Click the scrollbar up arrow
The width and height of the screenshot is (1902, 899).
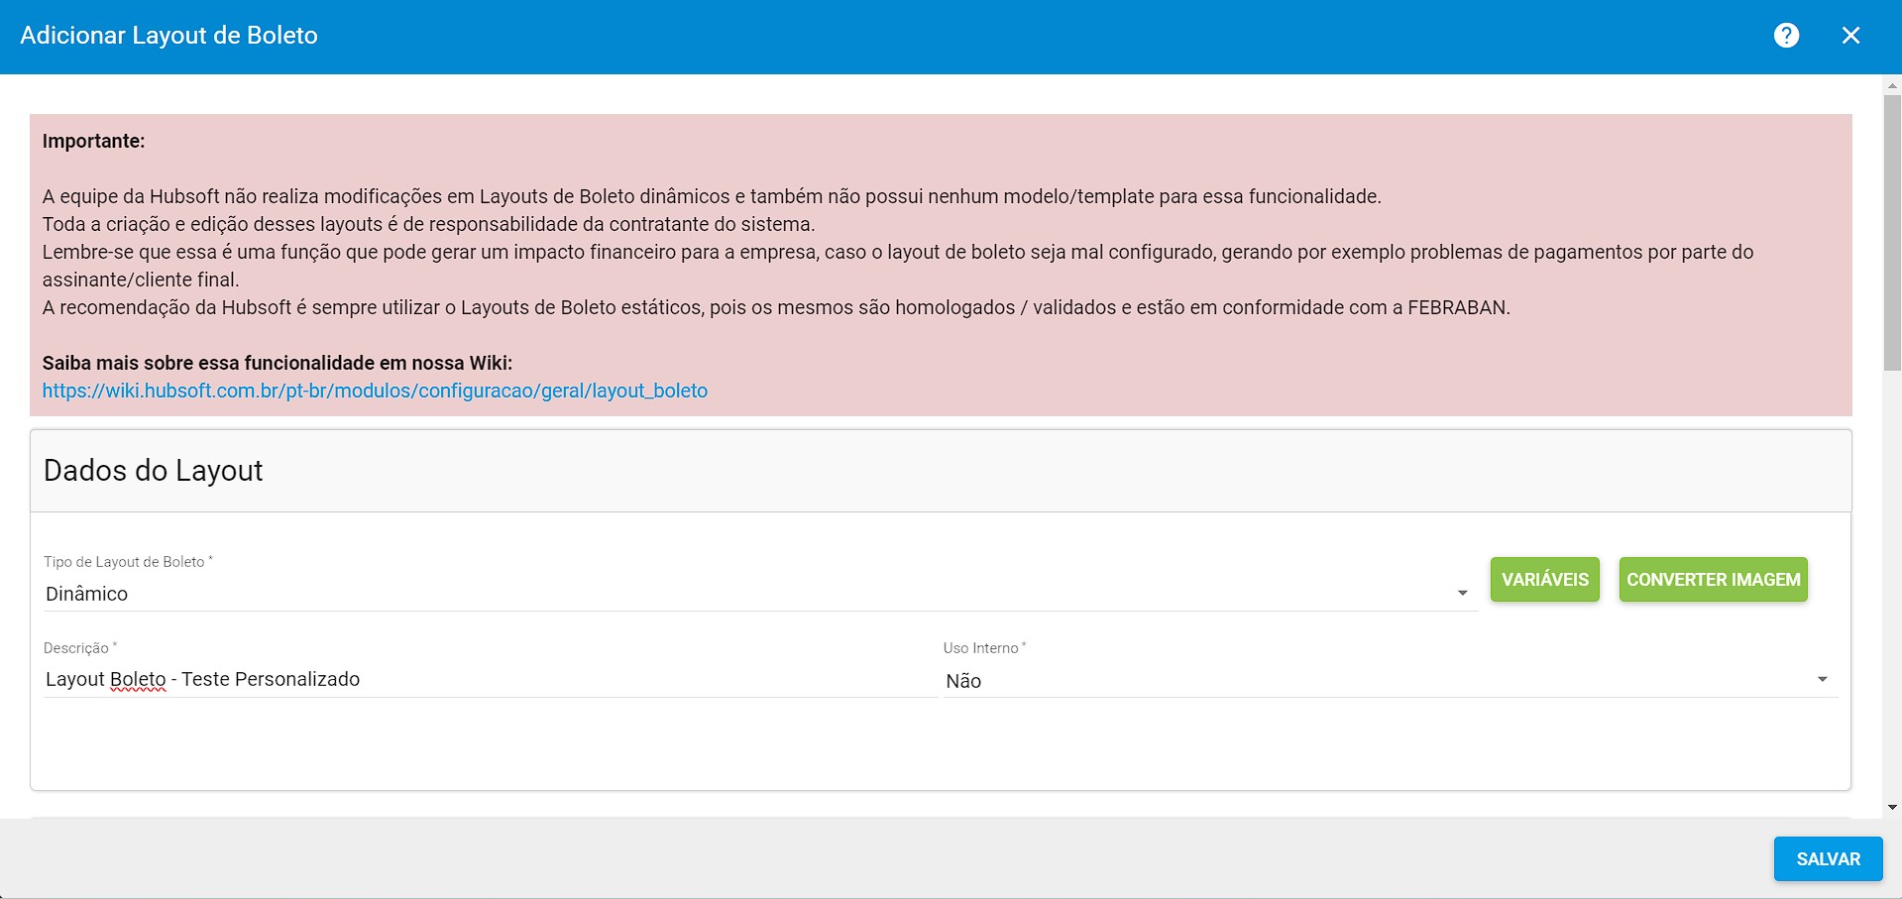pyautogui.click(x=1892, y=86)
